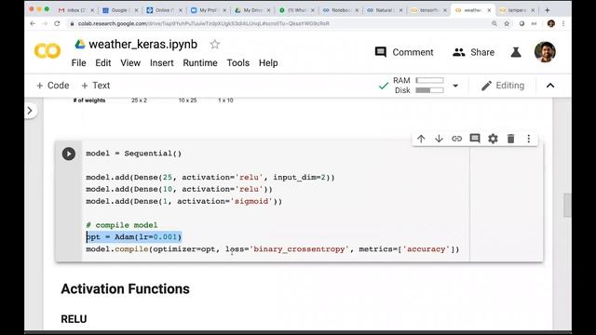Open the Runtime menu
596x335 pixels.
click(200, 63)
